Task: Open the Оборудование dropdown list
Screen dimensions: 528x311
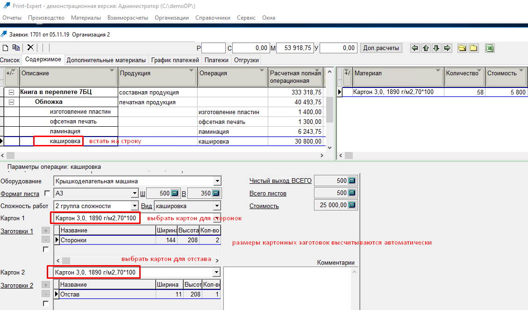Action: pyautogui.click(x=217, y=181)
